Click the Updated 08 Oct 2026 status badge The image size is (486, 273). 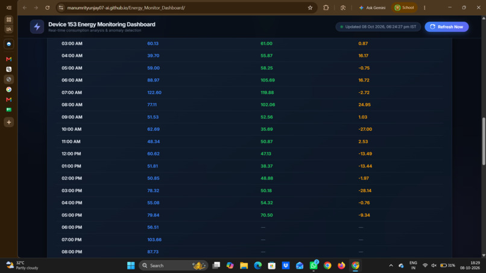click(x=378, y=27)
